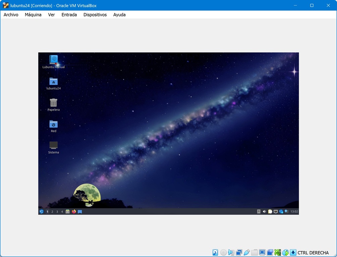Viewport: 337px width, 257px height.
Task: Launch Firefox from the Lubuntu panel
Action: (x=74, y=211)
